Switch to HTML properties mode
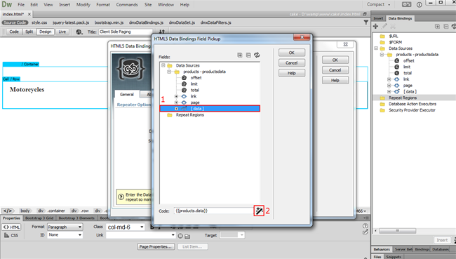 (x=11, y=227)
